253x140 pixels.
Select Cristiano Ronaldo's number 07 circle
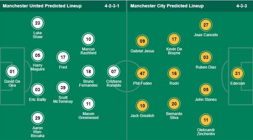coord(113,71)
